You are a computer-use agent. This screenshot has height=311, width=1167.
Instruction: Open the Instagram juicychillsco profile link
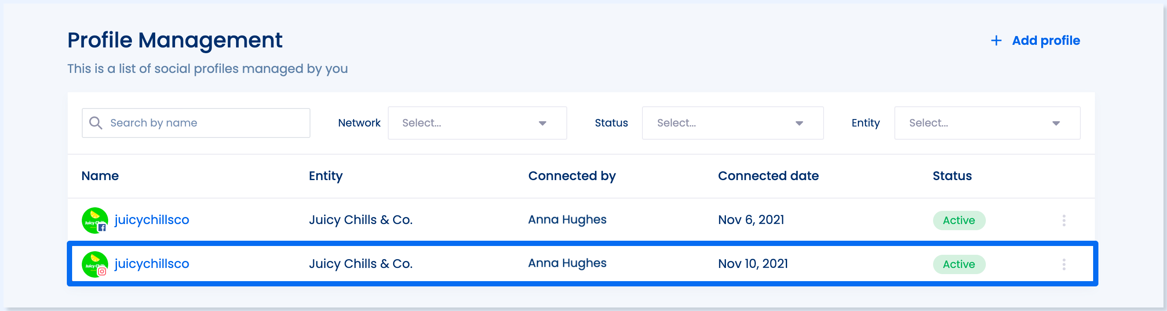(152, 264)
